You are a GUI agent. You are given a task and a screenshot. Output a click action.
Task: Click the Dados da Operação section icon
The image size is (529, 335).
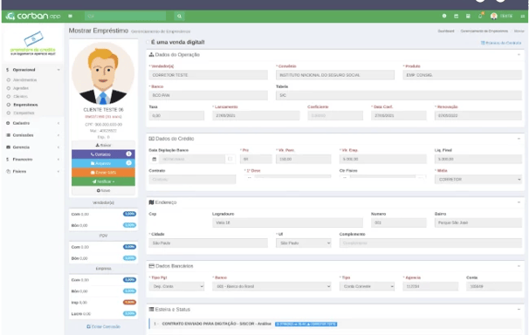click(x=152, y=55)
